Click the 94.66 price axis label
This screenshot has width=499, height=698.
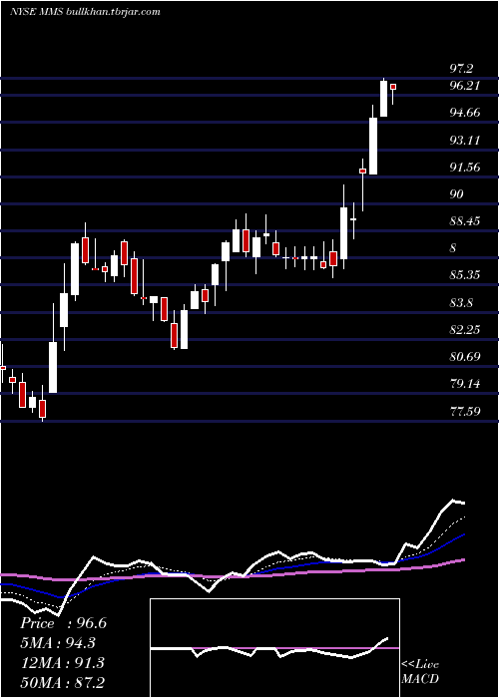point(465,112)
